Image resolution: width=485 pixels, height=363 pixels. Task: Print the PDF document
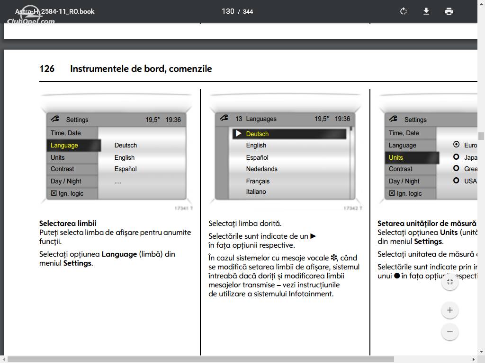tap(449, 11)
